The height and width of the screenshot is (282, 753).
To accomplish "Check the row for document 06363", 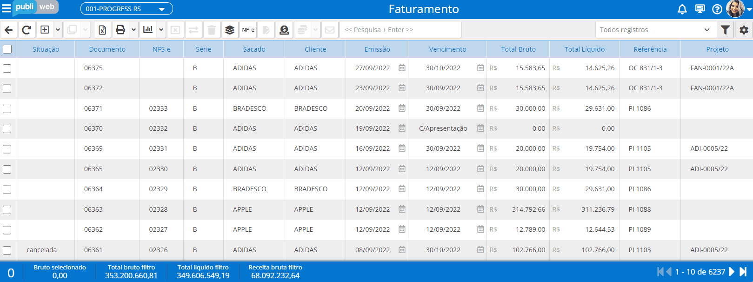I will point(7,210).
